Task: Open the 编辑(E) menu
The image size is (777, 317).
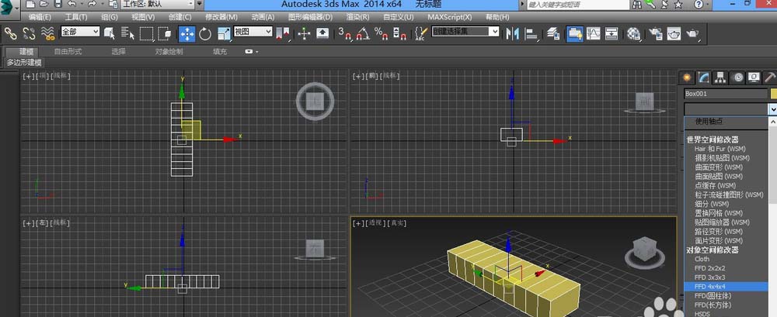Action: click(x=40, y=17)
